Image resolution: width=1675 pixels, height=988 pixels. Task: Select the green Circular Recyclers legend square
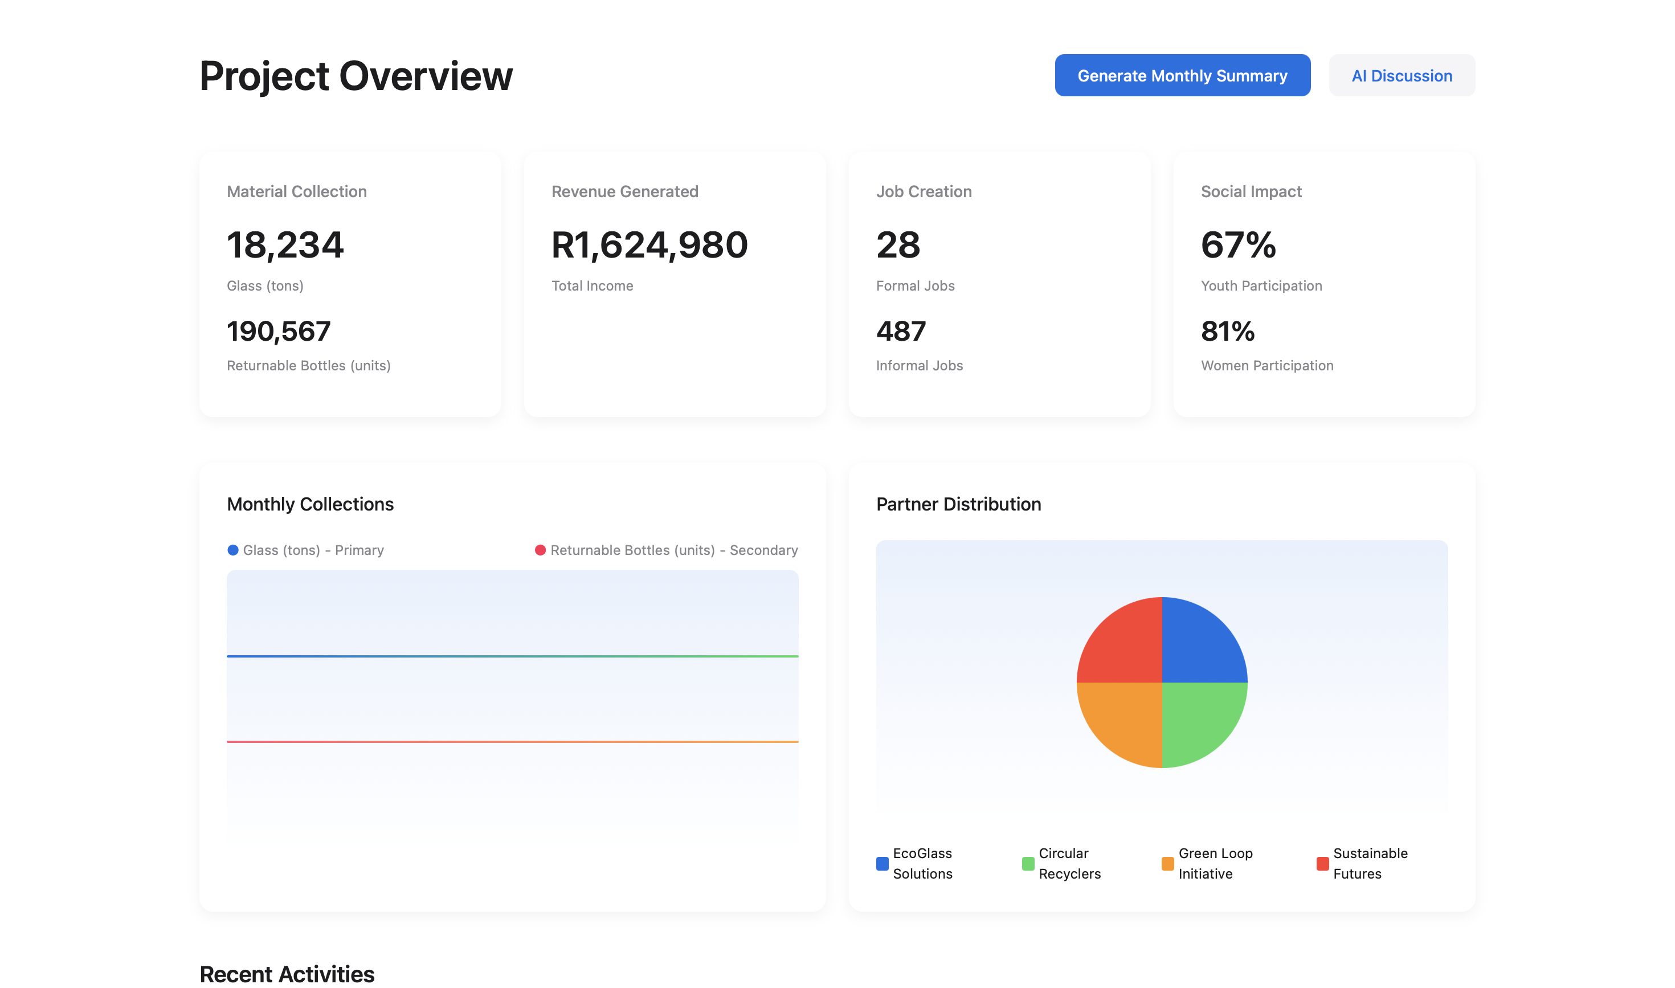[1027, 863]
